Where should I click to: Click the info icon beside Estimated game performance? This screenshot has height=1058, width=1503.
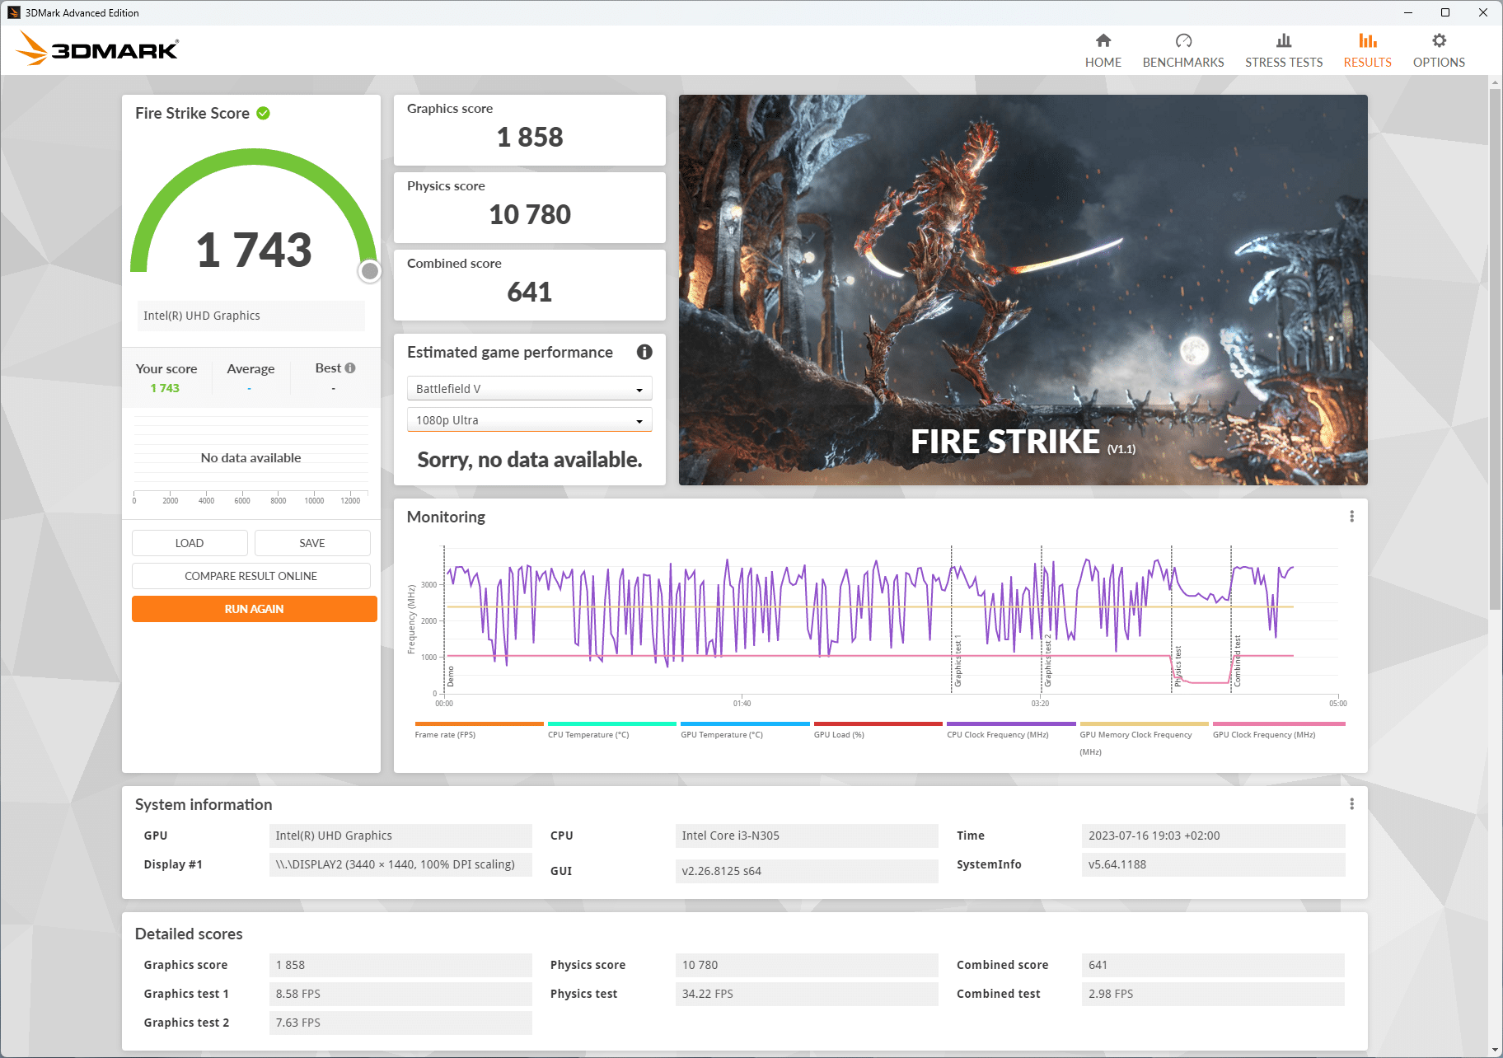(644, 353)
